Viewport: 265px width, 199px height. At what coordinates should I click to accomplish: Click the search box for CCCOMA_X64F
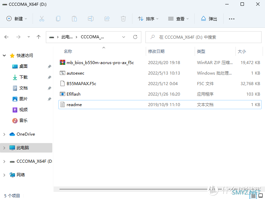click(x=203, y=37)
